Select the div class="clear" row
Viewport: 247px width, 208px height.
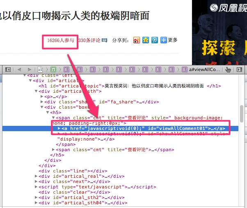coord(74,192)
